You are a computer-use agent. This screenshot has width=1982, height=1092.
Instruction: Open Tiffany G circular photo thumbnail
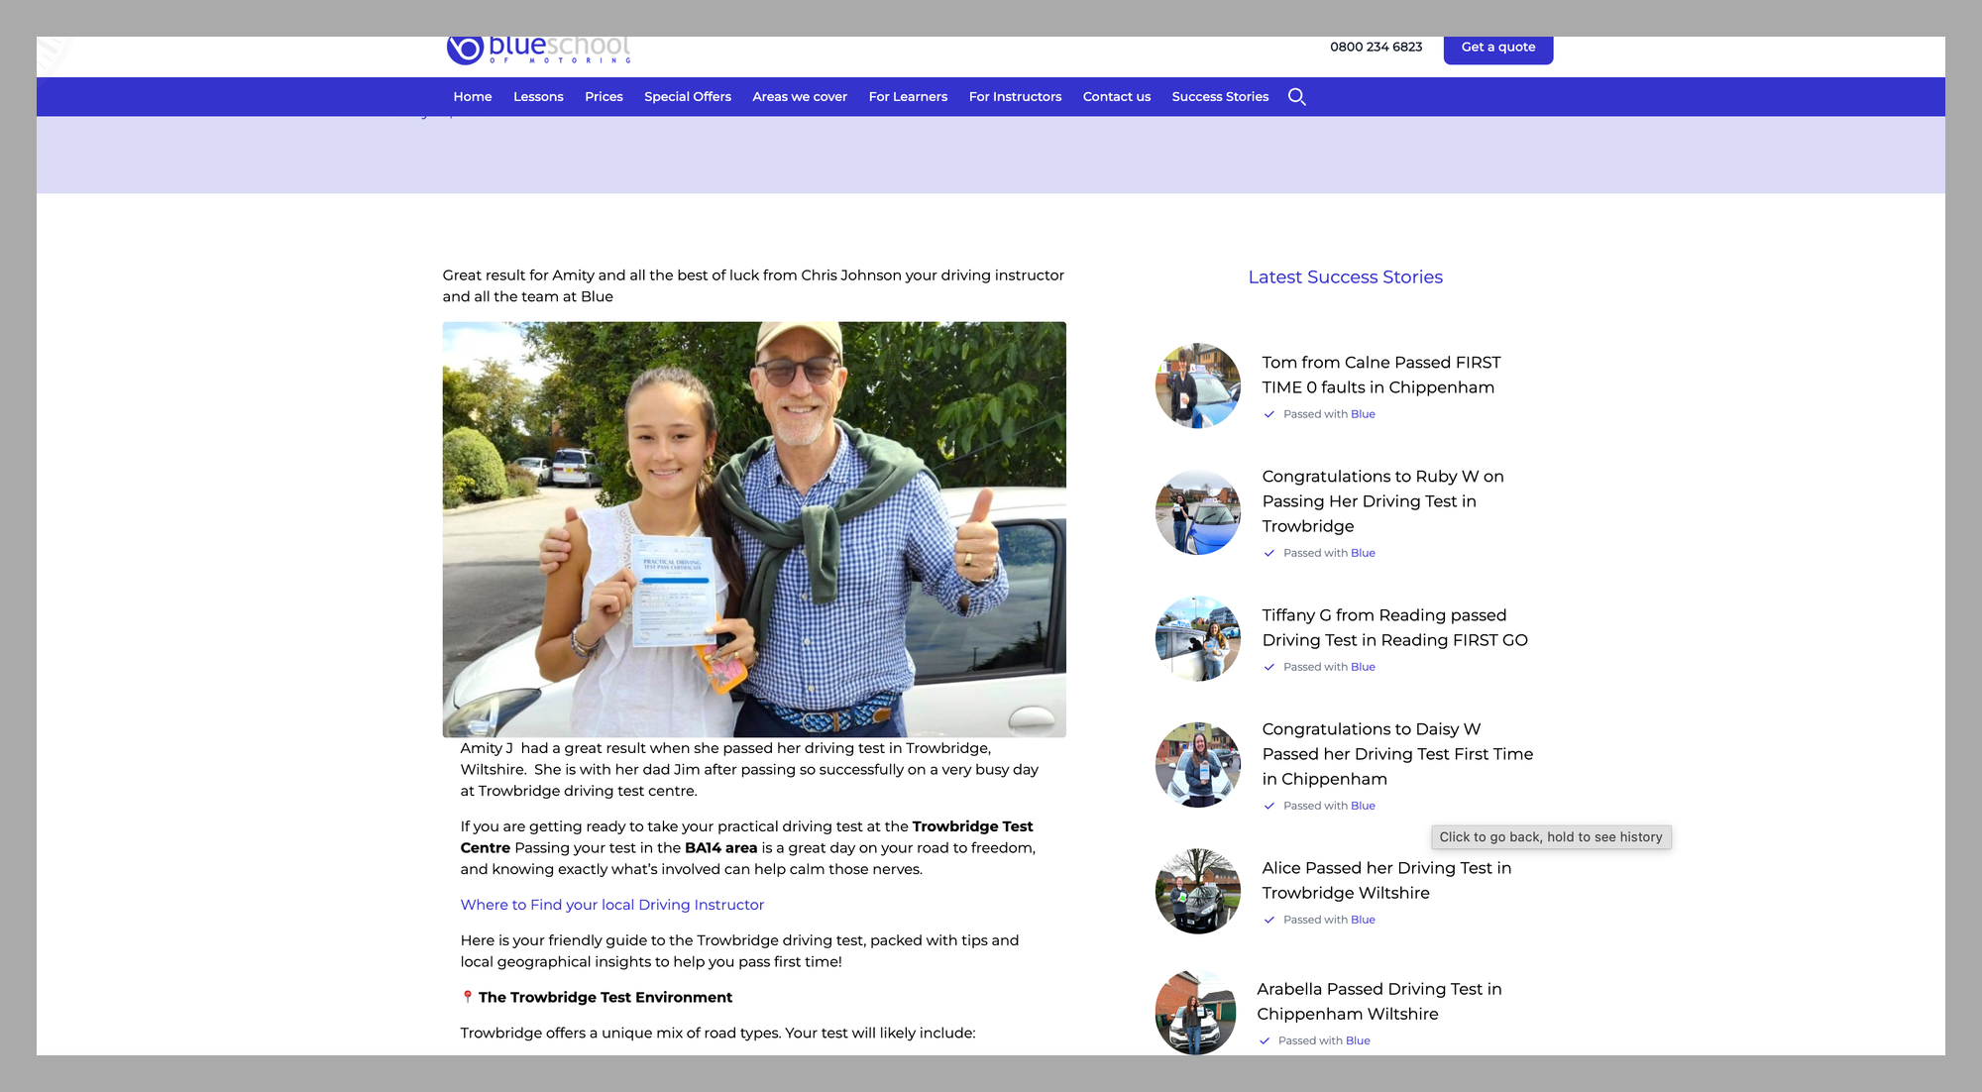pyautogui.click(x=1197, y=639)
